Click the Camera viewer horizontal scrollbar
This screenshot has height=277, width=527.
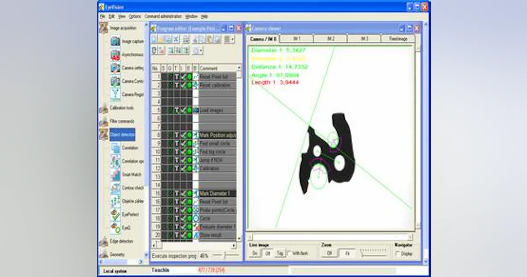330,237
